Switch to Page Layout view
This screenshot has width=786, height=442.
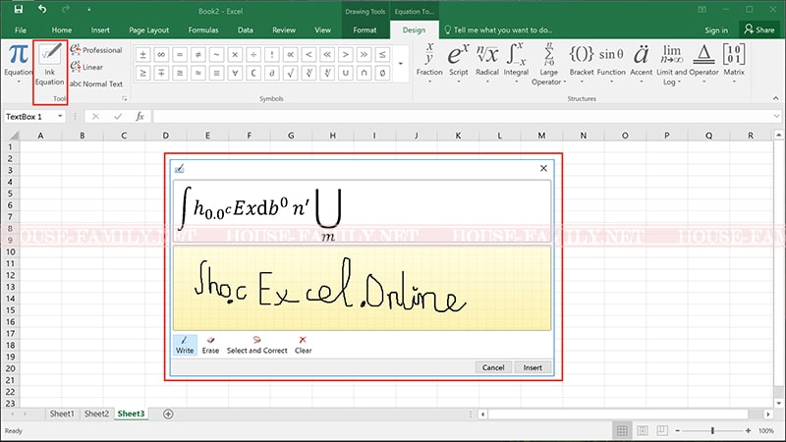[x=643, y=430]
